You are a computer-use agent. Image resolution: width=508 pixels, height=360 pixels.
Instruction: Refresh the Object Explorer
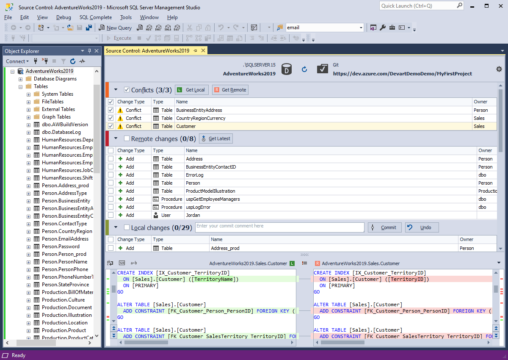click(x=72, y=61)
